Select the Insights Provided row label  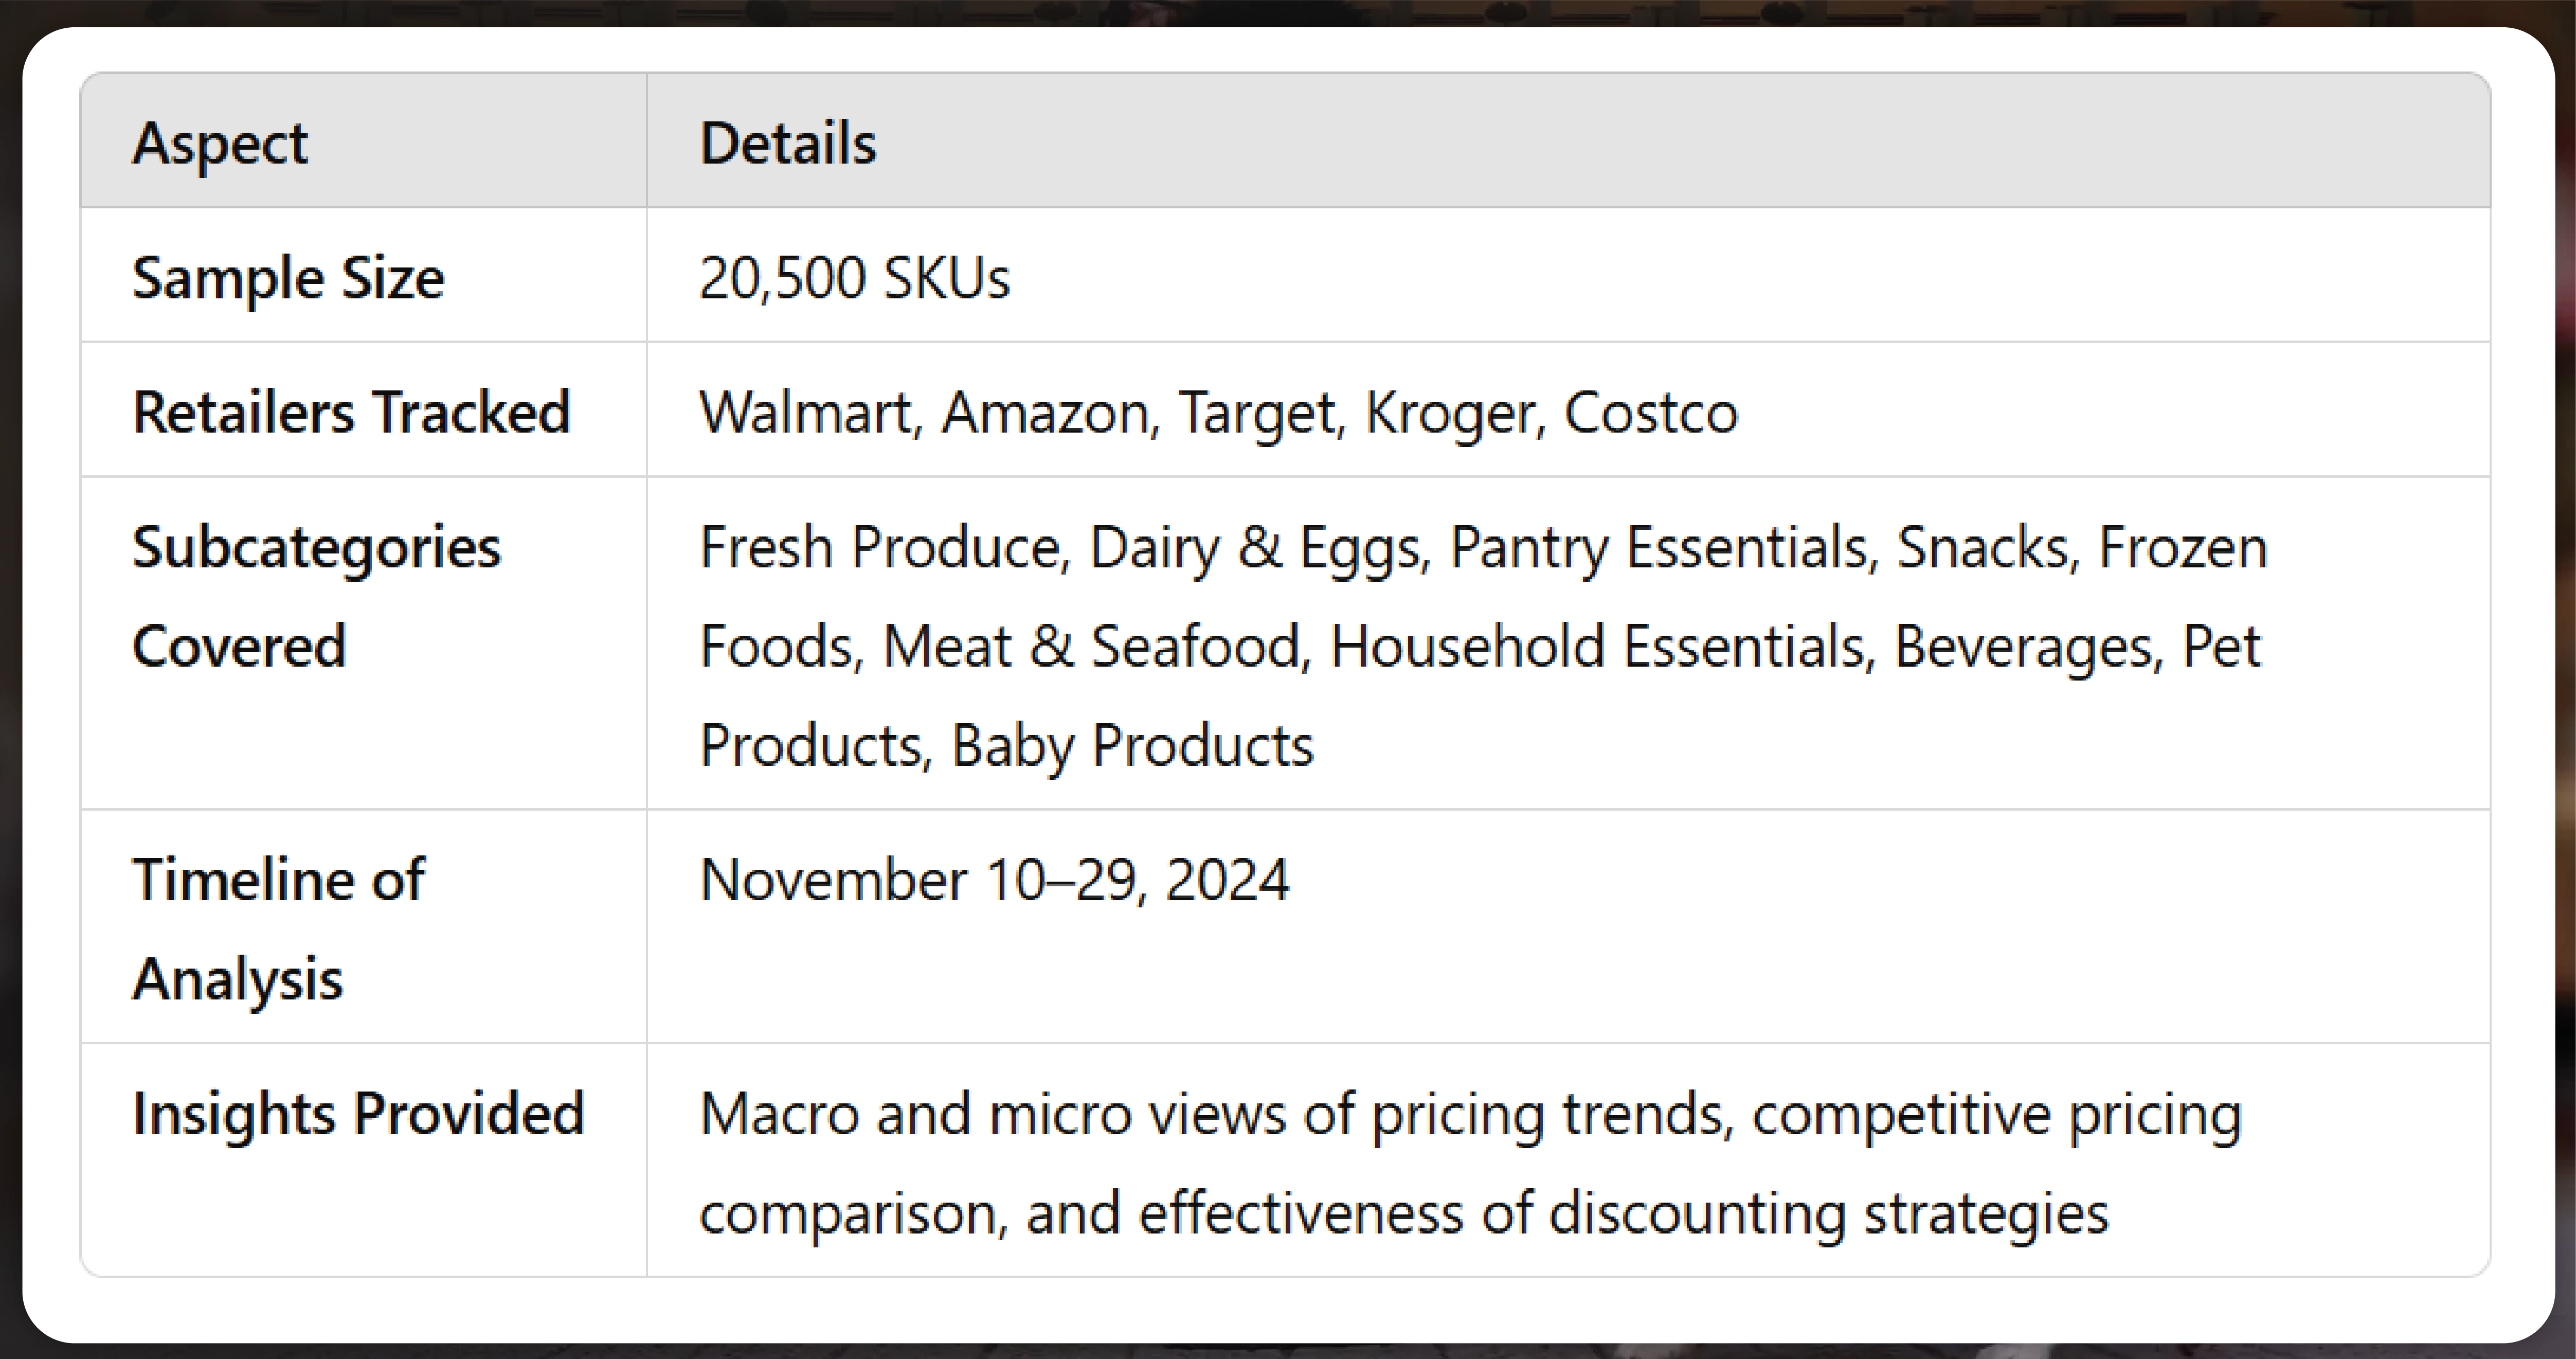tap(358, 1113)
